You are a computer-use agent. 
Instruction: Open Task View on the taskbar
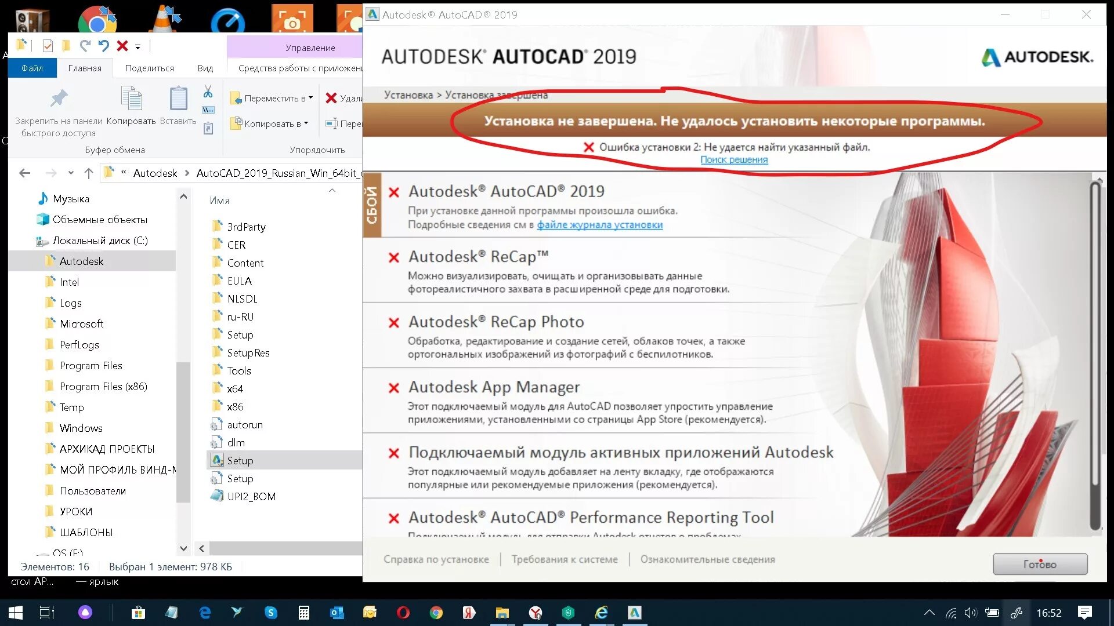point(46,613)
